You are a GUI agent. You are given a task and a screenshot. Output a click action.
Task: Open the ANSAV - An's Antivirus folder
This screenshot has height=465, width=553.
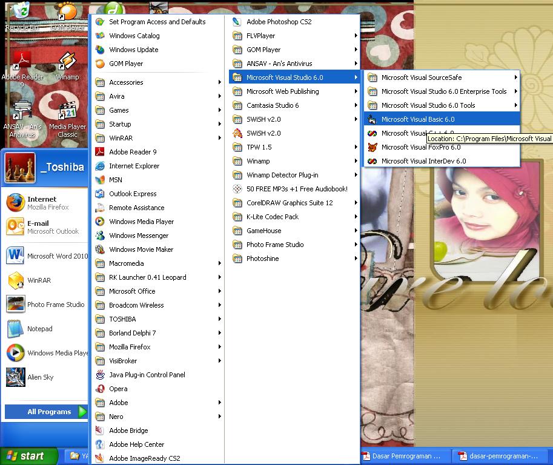(294, 64)
